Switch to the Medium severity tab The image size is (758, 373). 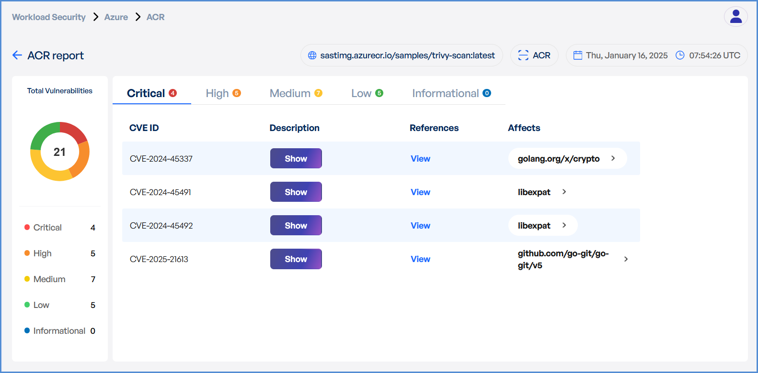296,93
